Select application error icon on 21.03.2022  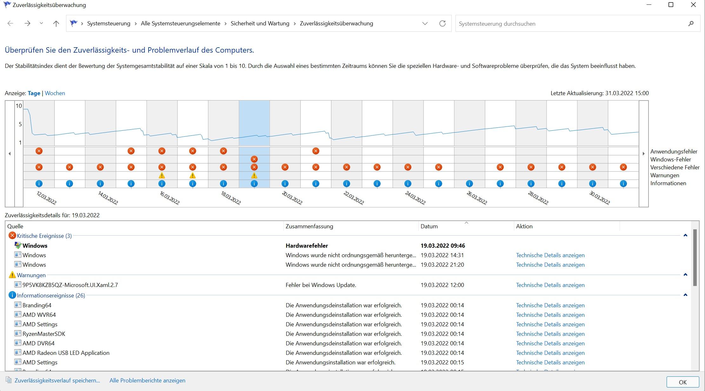(x=316, y=151)
